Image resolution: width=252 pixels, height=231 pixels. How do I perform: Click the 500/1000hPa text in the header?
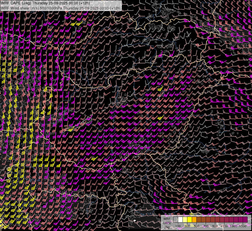51,8
